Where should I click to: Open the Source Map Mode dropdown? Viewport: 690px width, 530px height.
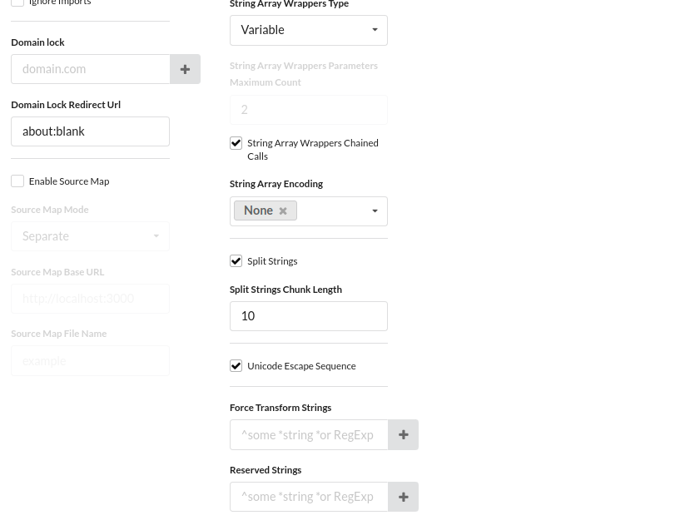[x=90, y=236]
